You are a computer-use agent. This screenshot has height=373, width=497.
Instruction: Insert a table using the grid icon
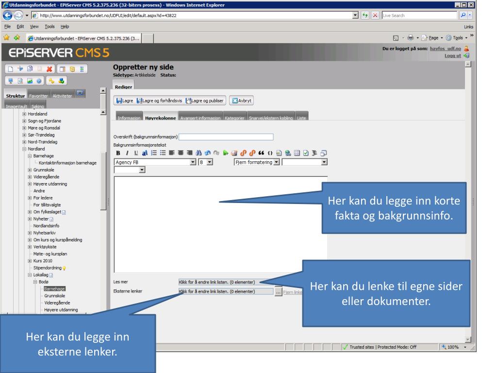tap(297, 153)
